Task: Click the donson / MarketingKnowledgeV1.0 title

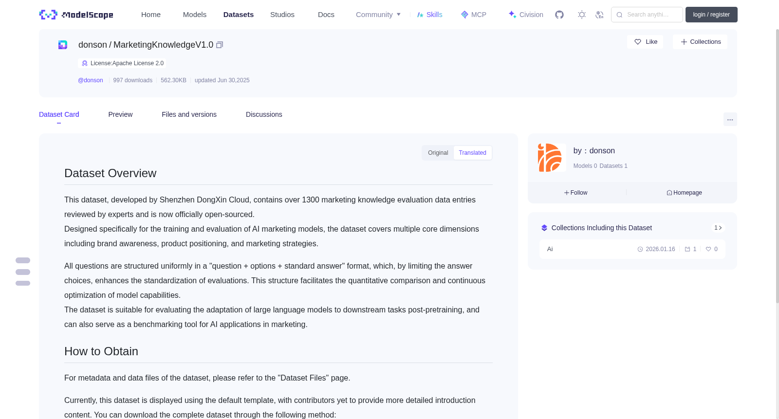Action: 146,45
